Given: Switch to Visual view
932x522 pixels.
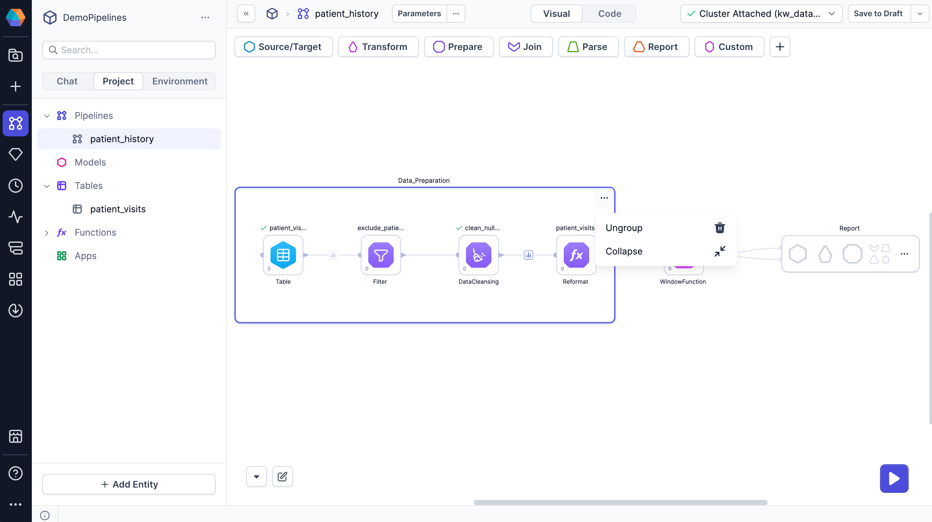Looking at the screenshot, I should click(556, 14).
